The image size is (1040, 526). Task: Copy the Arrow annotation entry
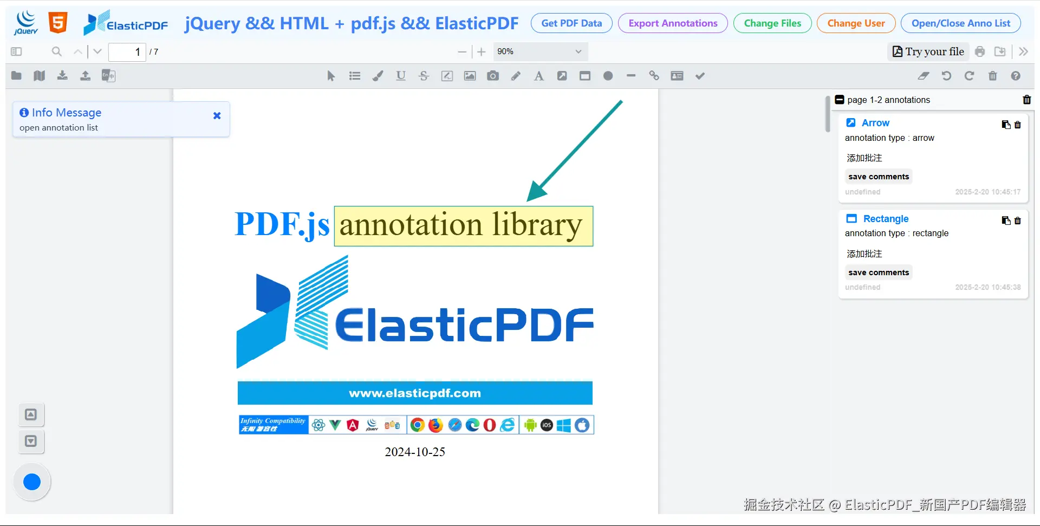point(1006,125)
